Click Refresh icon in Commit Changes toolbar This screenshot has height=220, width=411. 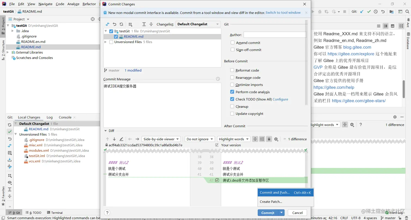[x=122, y=24]
